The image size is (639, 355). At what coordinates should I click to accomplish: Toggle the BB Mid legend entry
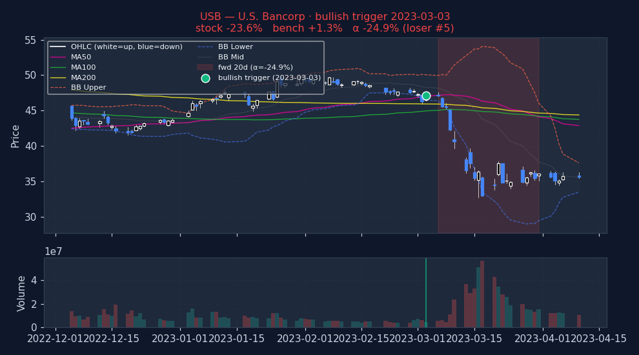231,57
